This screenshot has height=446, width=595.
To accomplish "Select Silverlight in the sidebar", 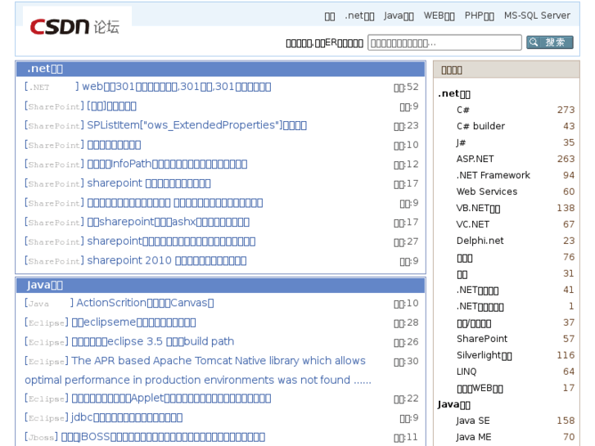I will coord(485,355).
